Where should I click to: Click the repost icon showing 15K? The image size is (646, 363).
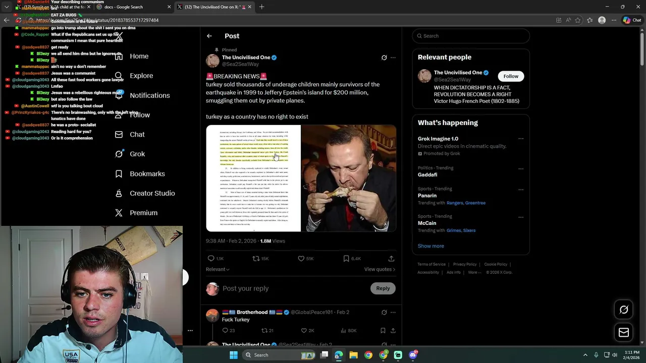coord(256,258)
